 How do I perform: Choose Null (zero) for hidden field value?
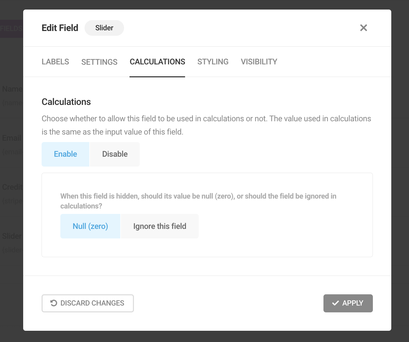[x=90, y=226]
